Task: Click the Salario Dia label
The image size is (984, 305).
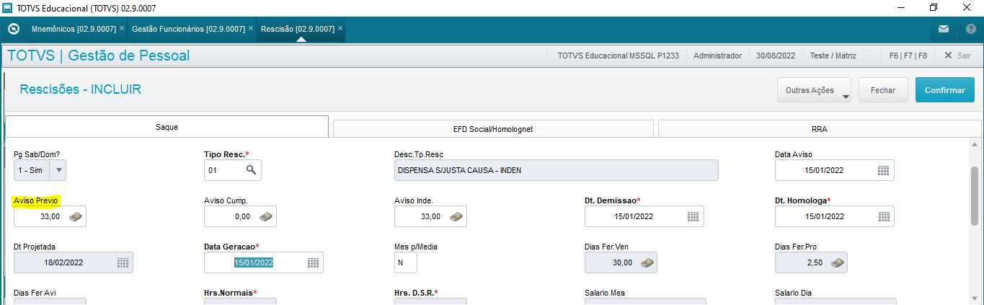Action: (794, 293)
